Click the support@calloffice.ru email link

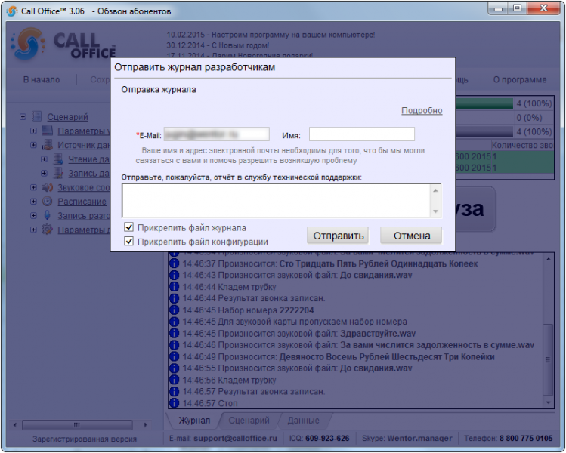[x=235, y=438]
